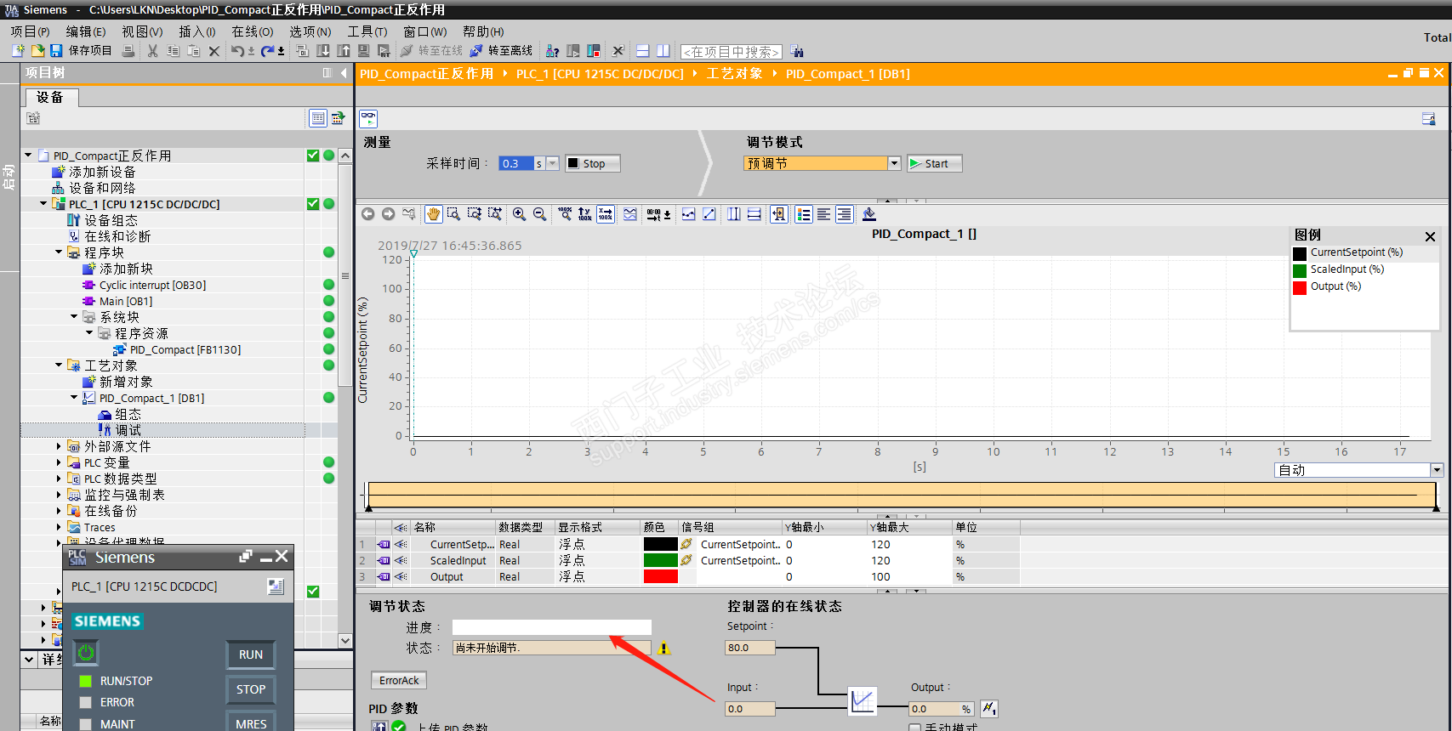1452x731 pixels.
Task: Open the 在线(O) menu
Action: pyautogui.click(x=253, y=31)
